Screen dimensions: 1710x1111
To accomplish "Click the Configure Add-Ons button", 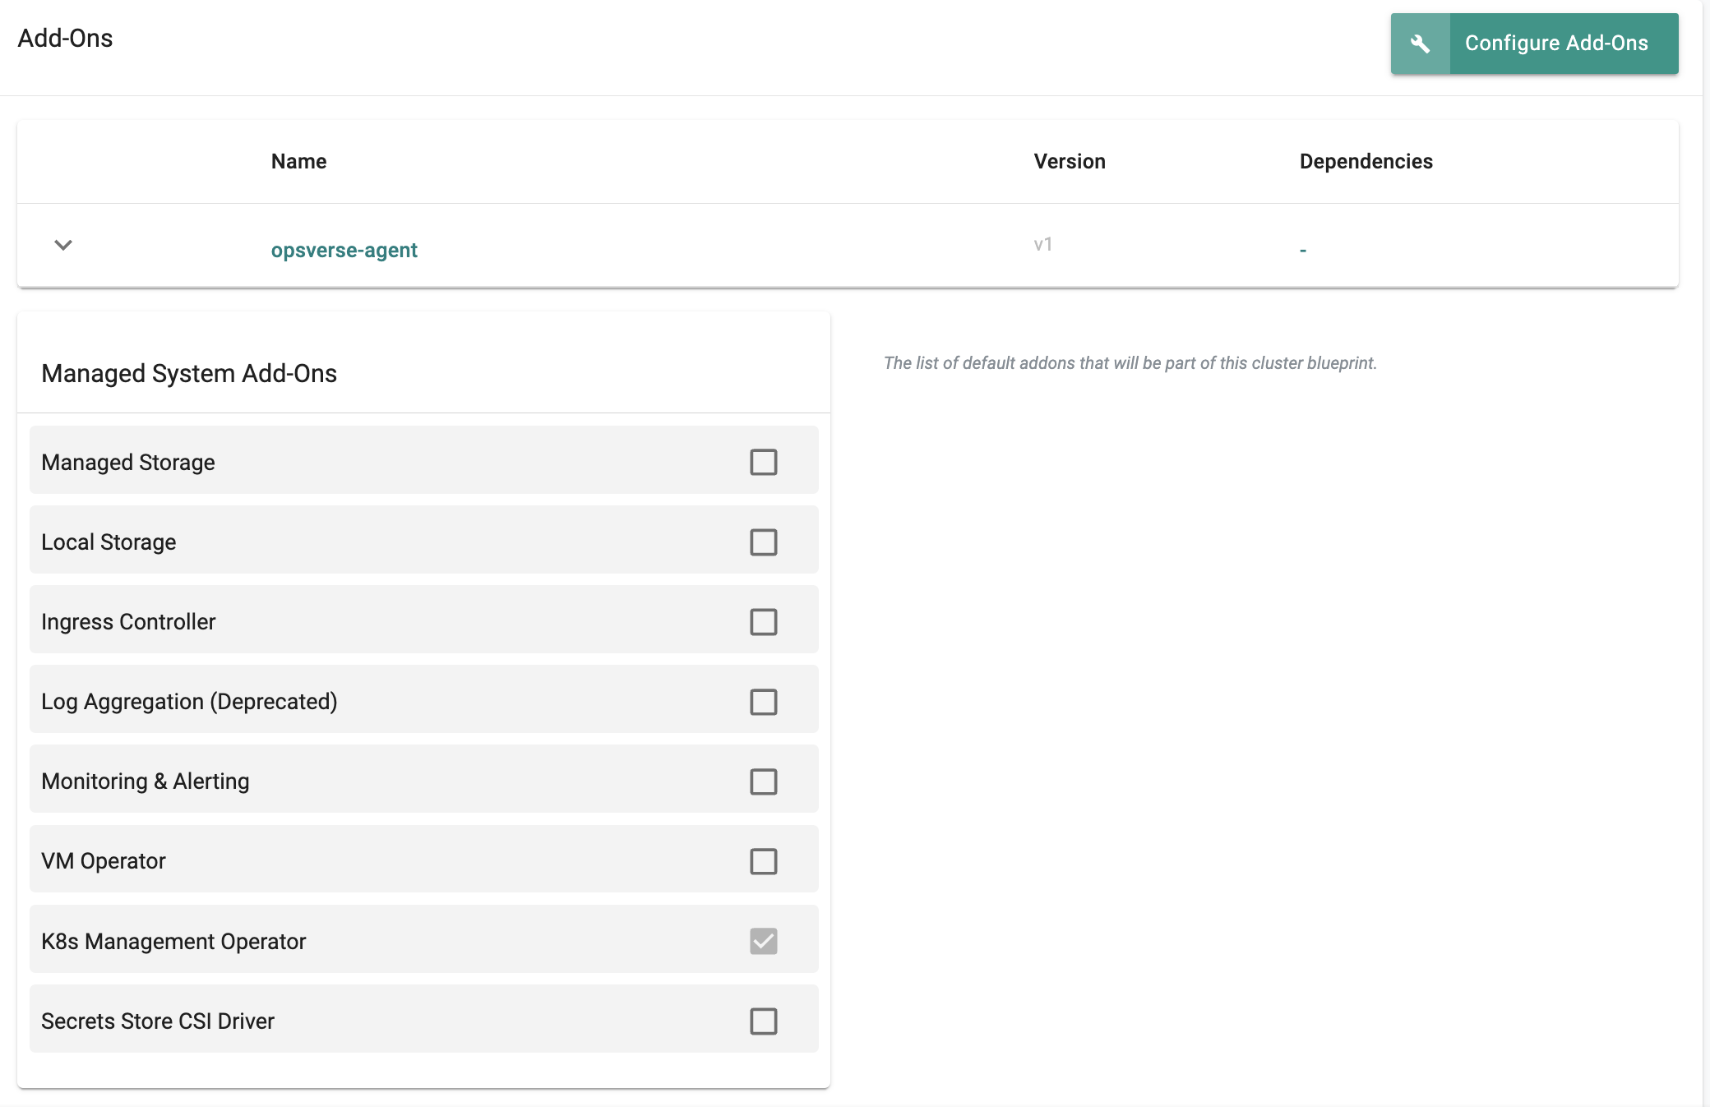I will click(x=1558, y=43).
